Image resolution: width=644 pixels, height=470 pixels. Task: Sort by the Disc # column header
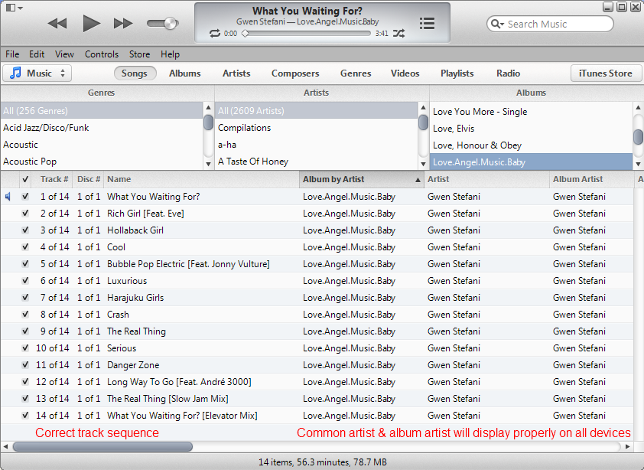click(88, 179)
